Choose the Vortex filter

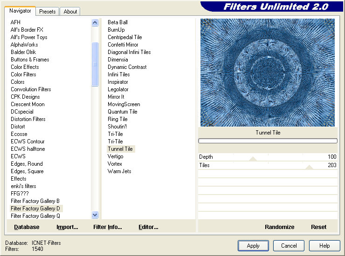click(x=115, y=164)
